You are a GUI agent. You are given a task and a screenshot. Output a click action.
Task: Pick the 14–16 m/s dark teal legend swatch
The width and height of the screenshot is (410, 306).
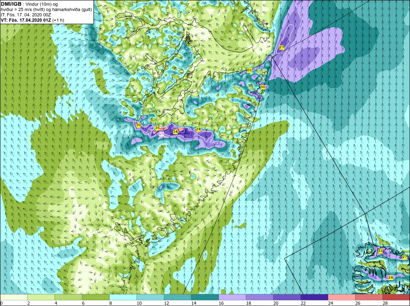pyautogui.click(x=205, y=297)
